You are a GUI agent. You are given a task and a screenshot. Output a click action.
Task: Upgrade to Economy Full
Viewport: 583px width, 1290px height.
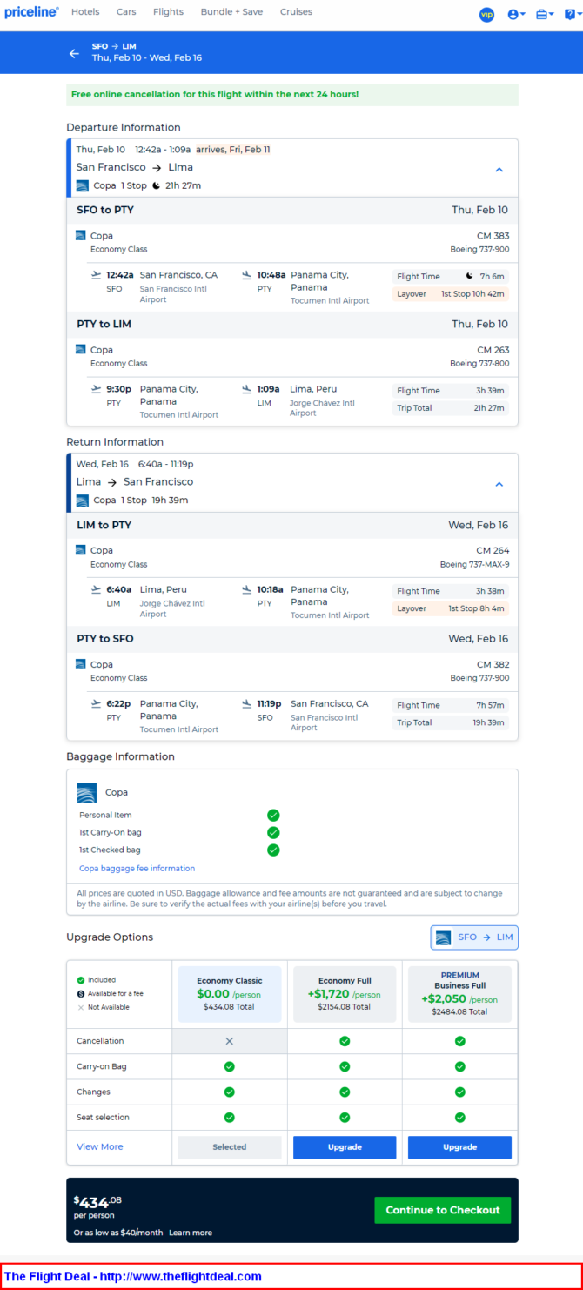345,1147
